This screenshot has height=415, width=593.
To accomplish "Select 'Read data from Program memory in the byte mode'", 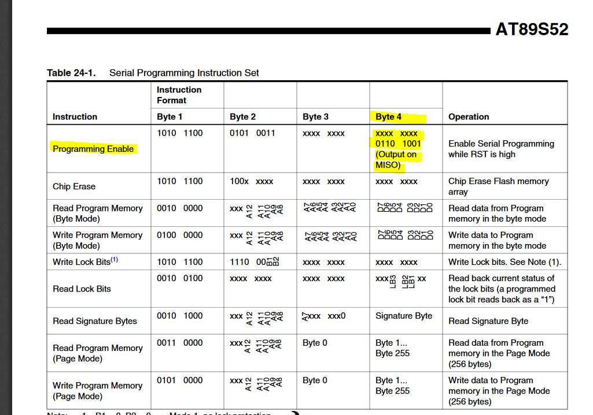I will point(498,214).
